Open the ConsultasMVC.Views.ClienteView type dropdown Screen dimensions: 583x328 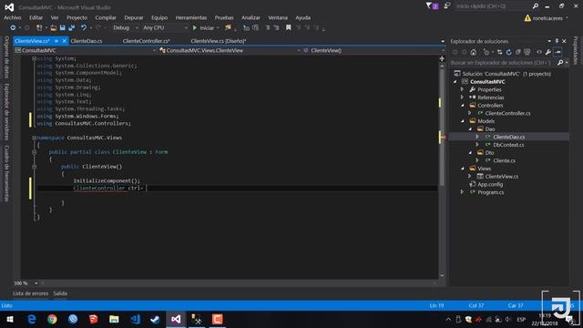[x=230, y=51]
